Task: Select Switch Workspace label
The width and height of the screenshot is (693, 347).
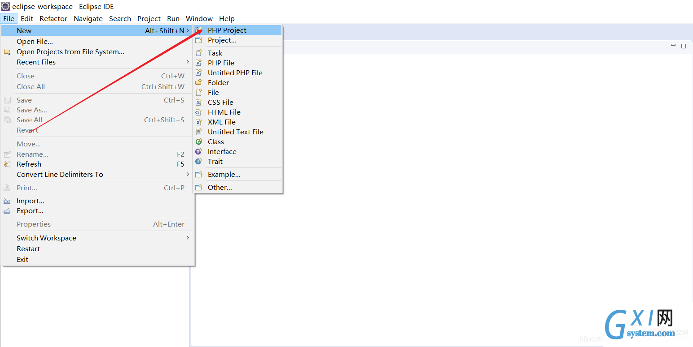Action: (x=46, y=238)
